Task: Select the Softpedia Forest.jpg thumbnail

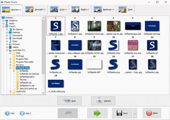Action: [94, 26]
